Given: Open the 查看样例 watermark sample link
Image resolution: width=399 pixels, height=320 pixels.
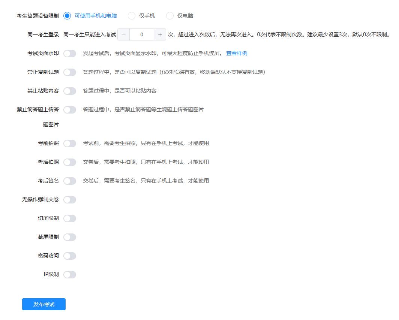Looking at the screenshot, I should coord(237,53).
